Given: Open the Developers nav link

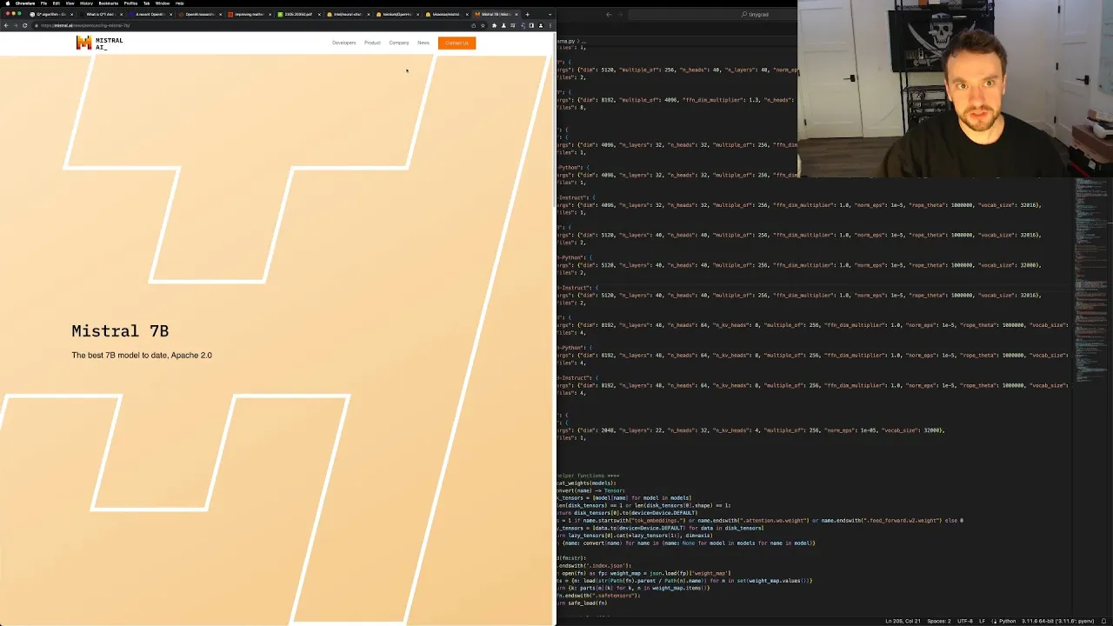Looking at the screenshot, I should point(343,43).
